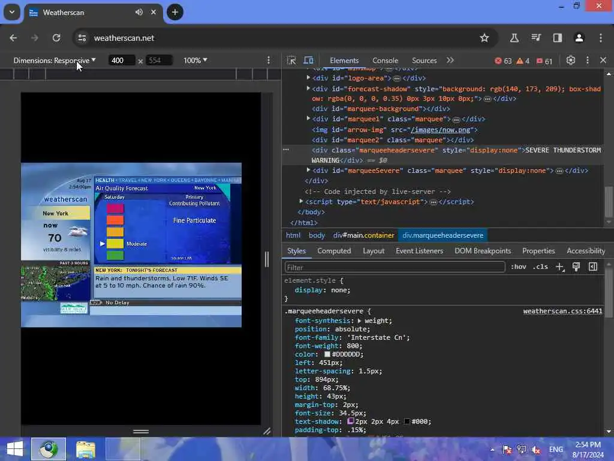Open DevTools three-dot customize menu
The width and height of the screenshot is (614, 461).
click(x=588, y=61)
